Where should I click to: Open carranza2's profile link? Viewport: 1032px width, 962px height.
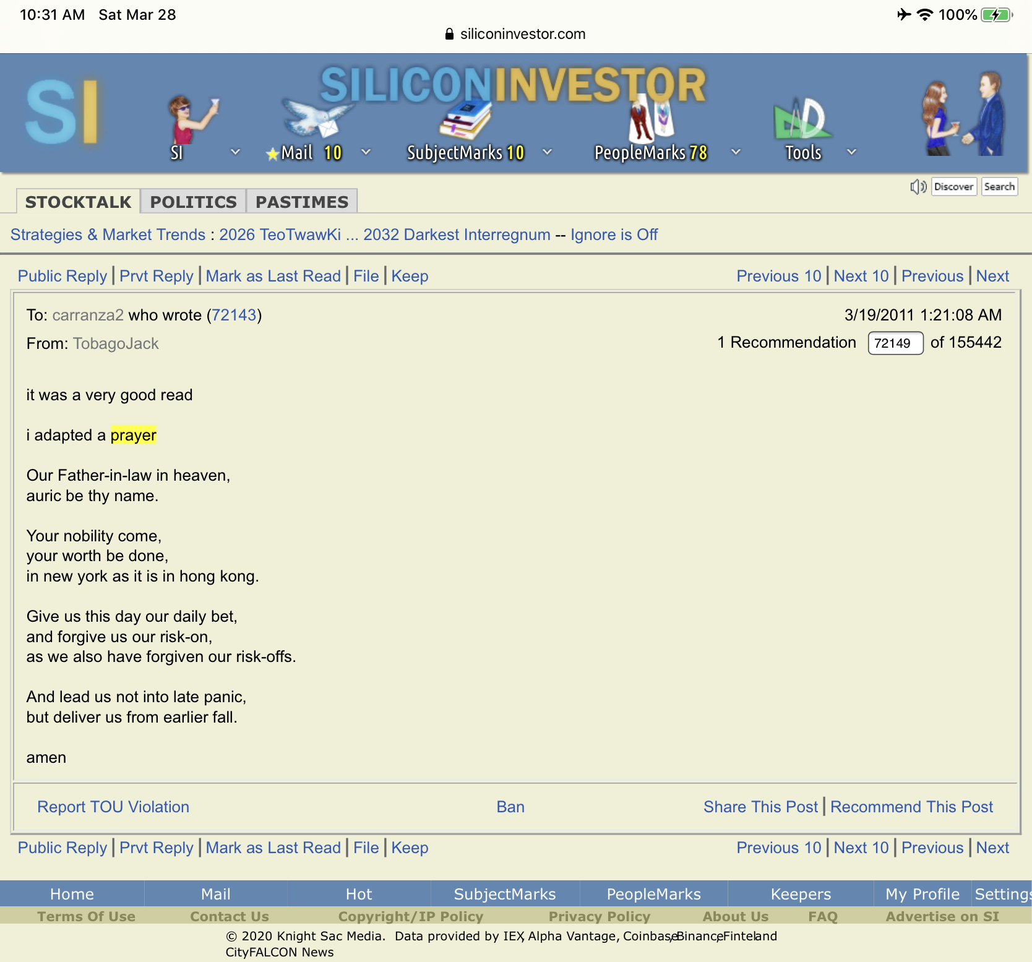tap(88, 315)
